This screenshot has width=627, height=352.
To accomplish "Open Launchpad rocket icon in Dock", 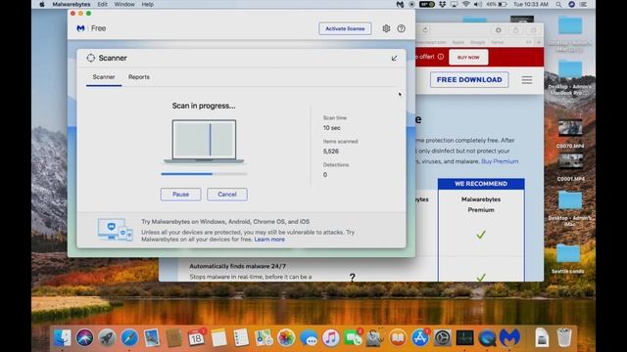I will tap(107, 338).
